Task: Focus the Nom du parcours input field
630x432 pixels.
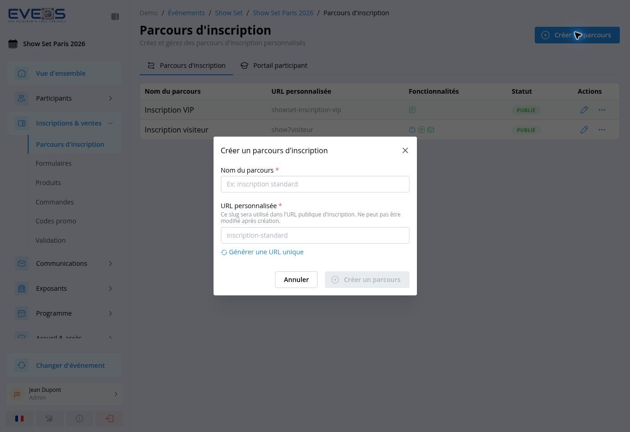Action: click(x=315, y=184)
